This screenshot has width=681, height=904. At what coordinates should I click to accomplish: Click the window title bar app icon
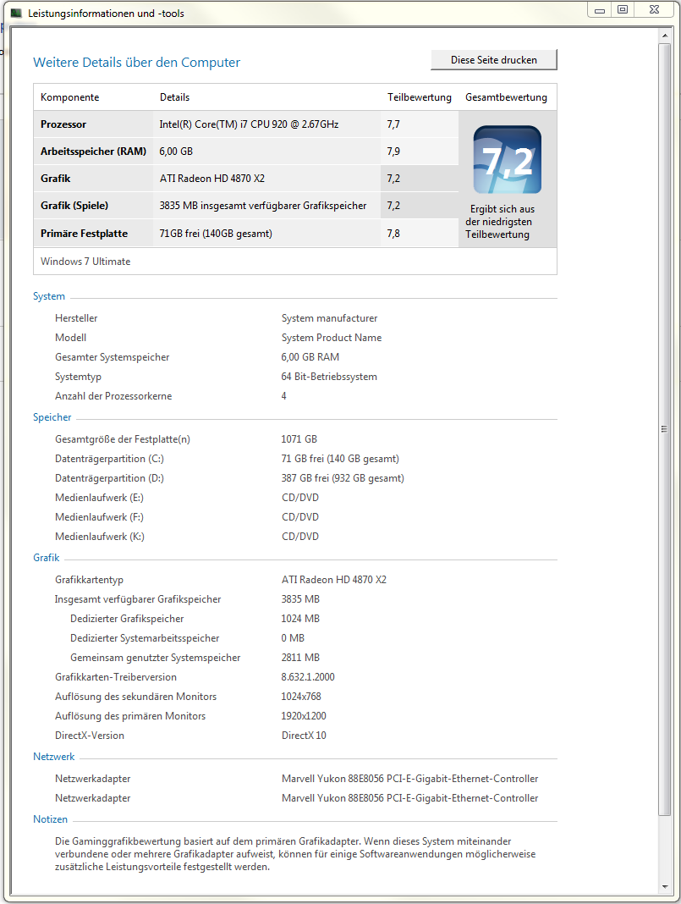click(x=16, y=13)
